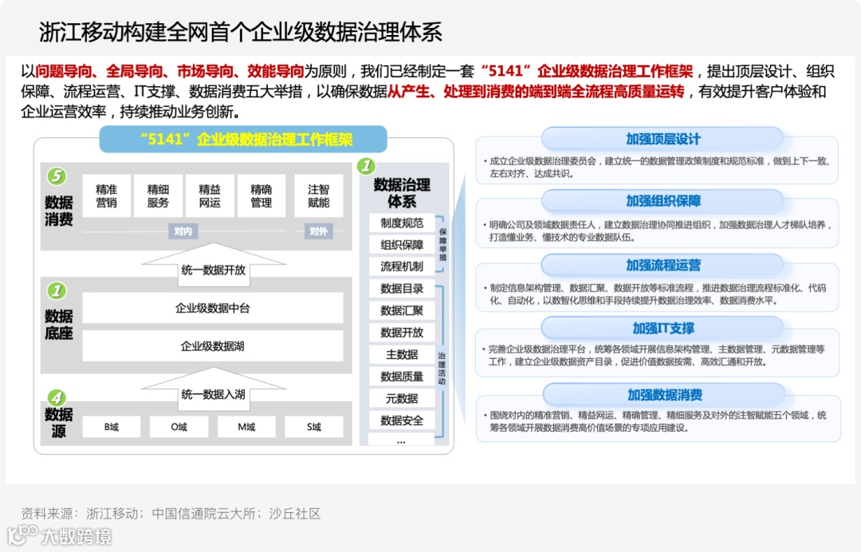
Task: Select the 元数据 item
Action: coord(402,399)
